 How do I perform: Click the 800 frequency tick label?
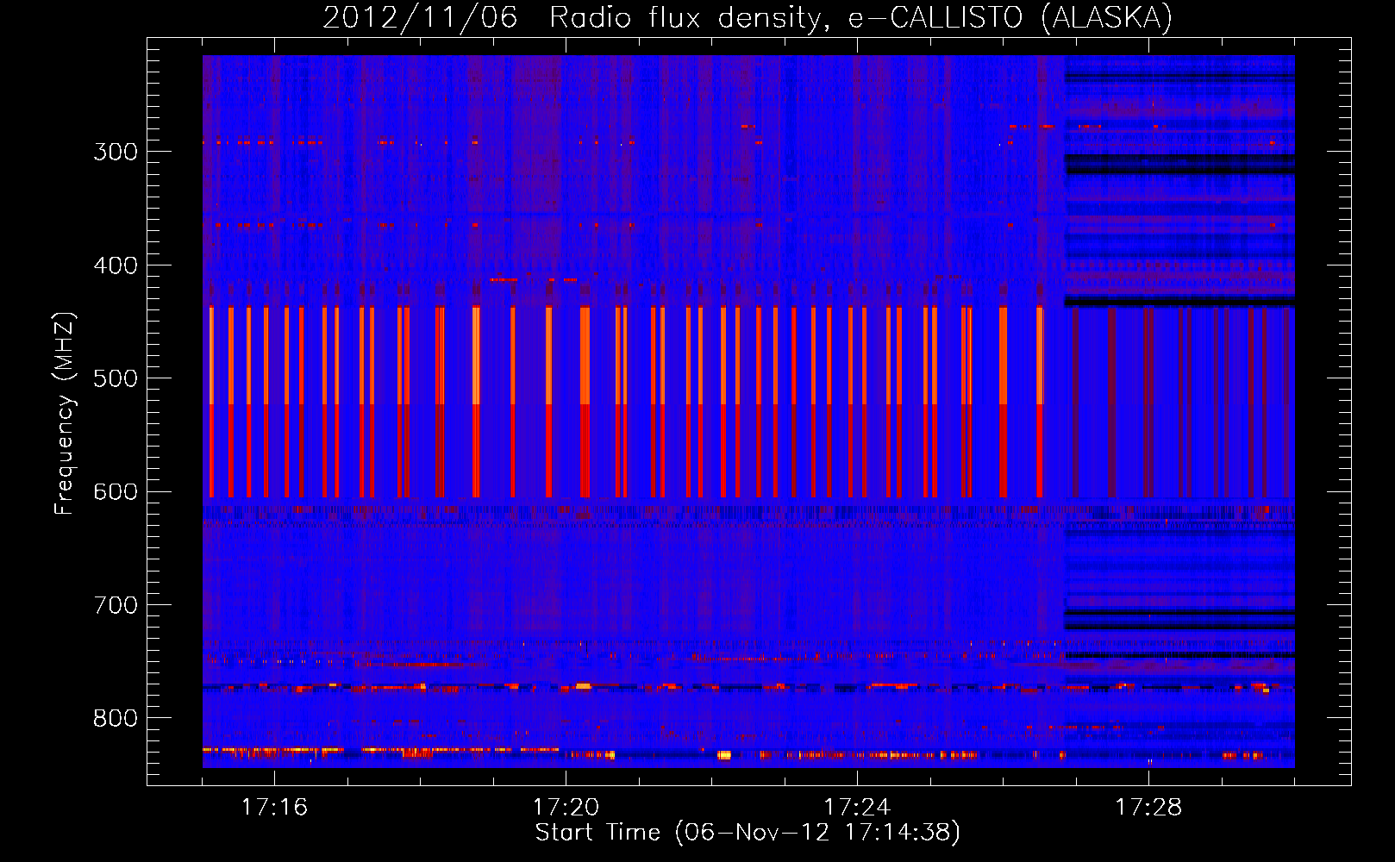coord(116,719)
